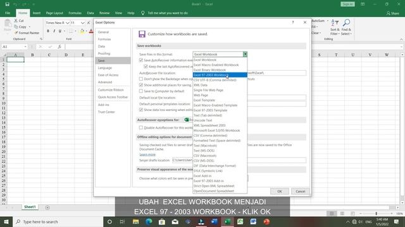The height and width of the screenshot is (227, 405).
Task: Enable Don't show the Backstage checkbox
Action: [141, 79]
